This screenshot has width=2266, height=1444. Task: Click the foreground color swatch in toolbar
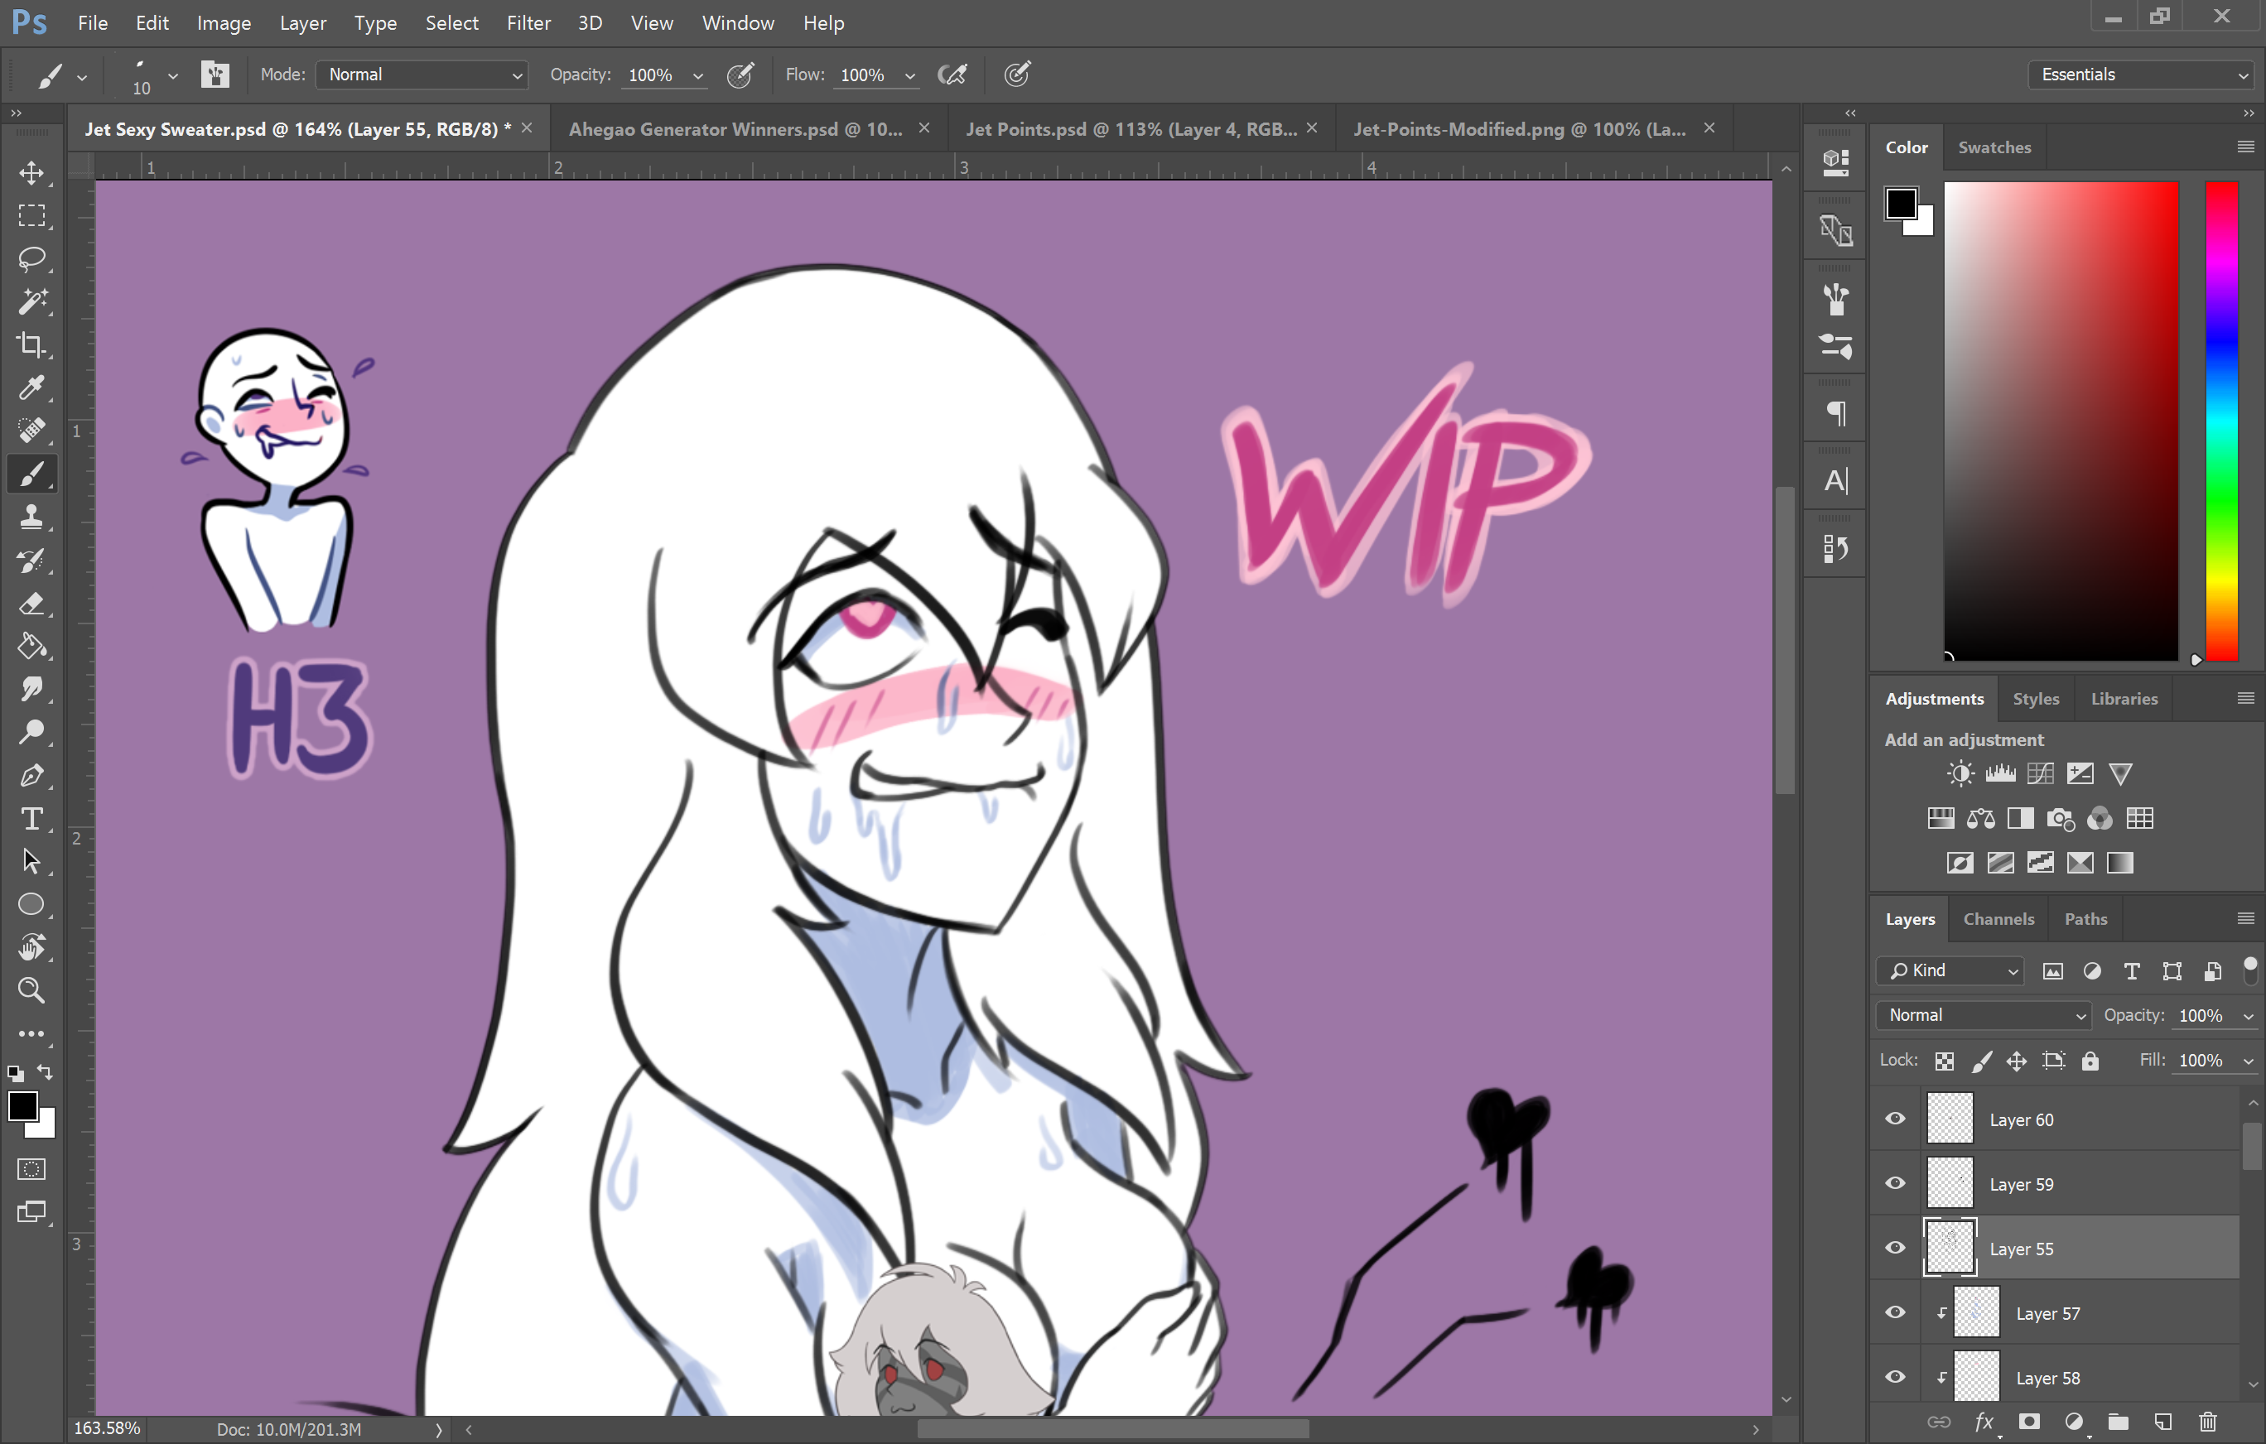22,1106
